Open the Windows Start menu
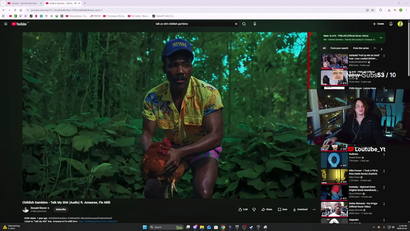Screen dimensions: 410x231 coord(145,227)
